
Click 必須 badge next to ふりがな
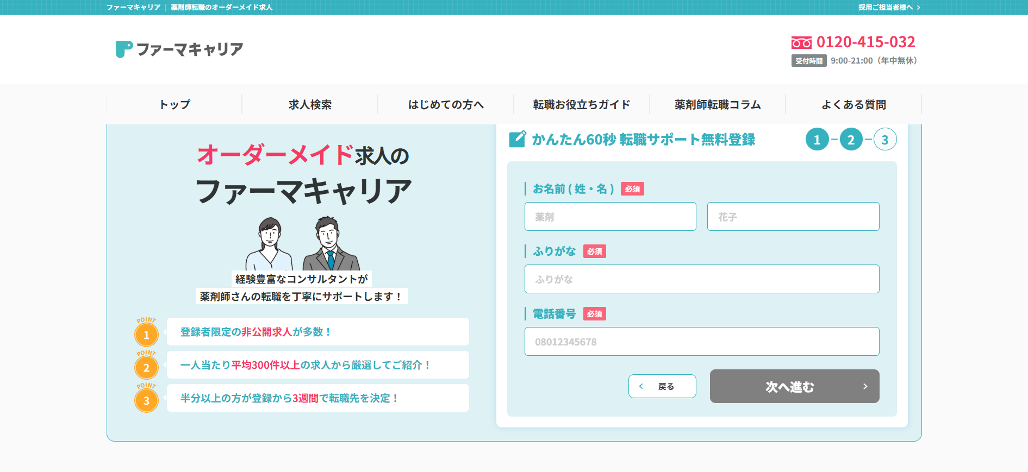595,251
